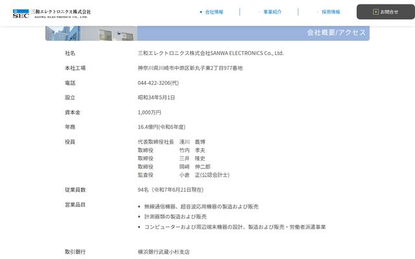415x259 pixels.
Task: Select the capital value 1,000万円
Action: pos(149,112)
